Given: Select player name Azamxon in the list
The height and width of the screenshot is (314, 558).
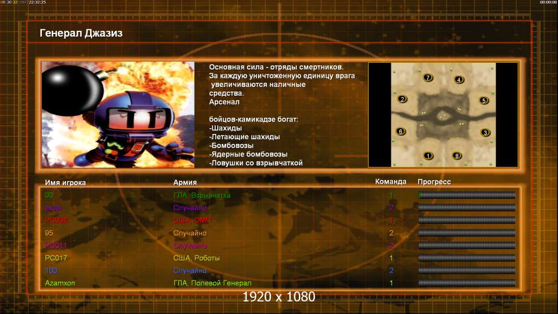Looking at the screenshot, I should point(60,283).
